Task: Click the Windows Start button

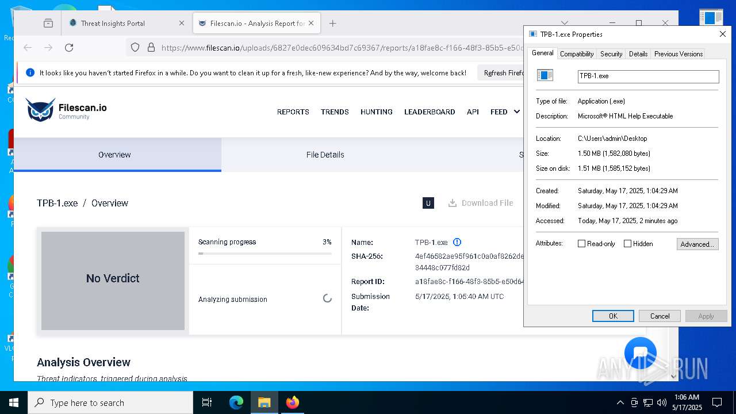Action: pos(14,402)
